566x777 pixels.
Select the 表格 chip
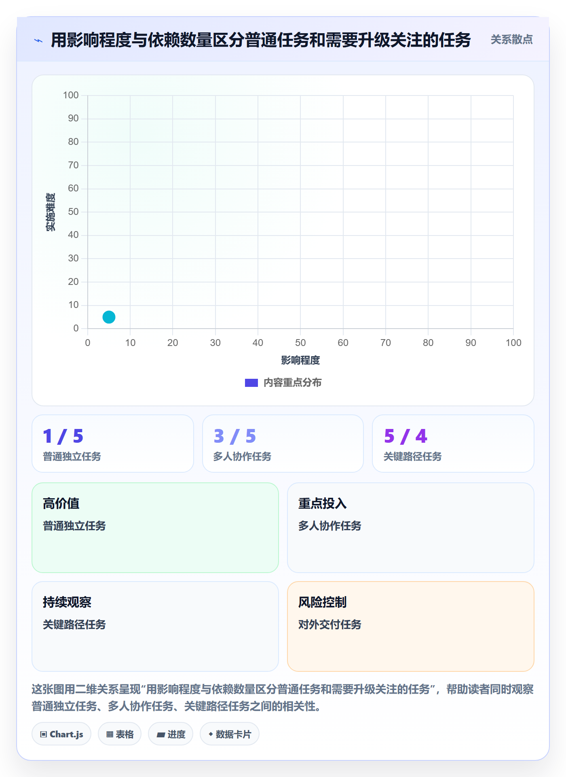pos(120,734)
